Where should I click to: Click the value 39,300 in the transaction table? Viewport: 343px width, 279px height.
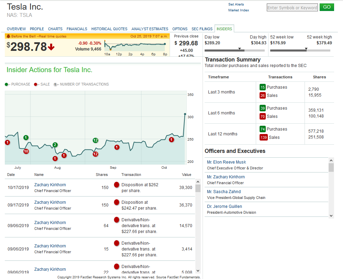pos(185,188)
